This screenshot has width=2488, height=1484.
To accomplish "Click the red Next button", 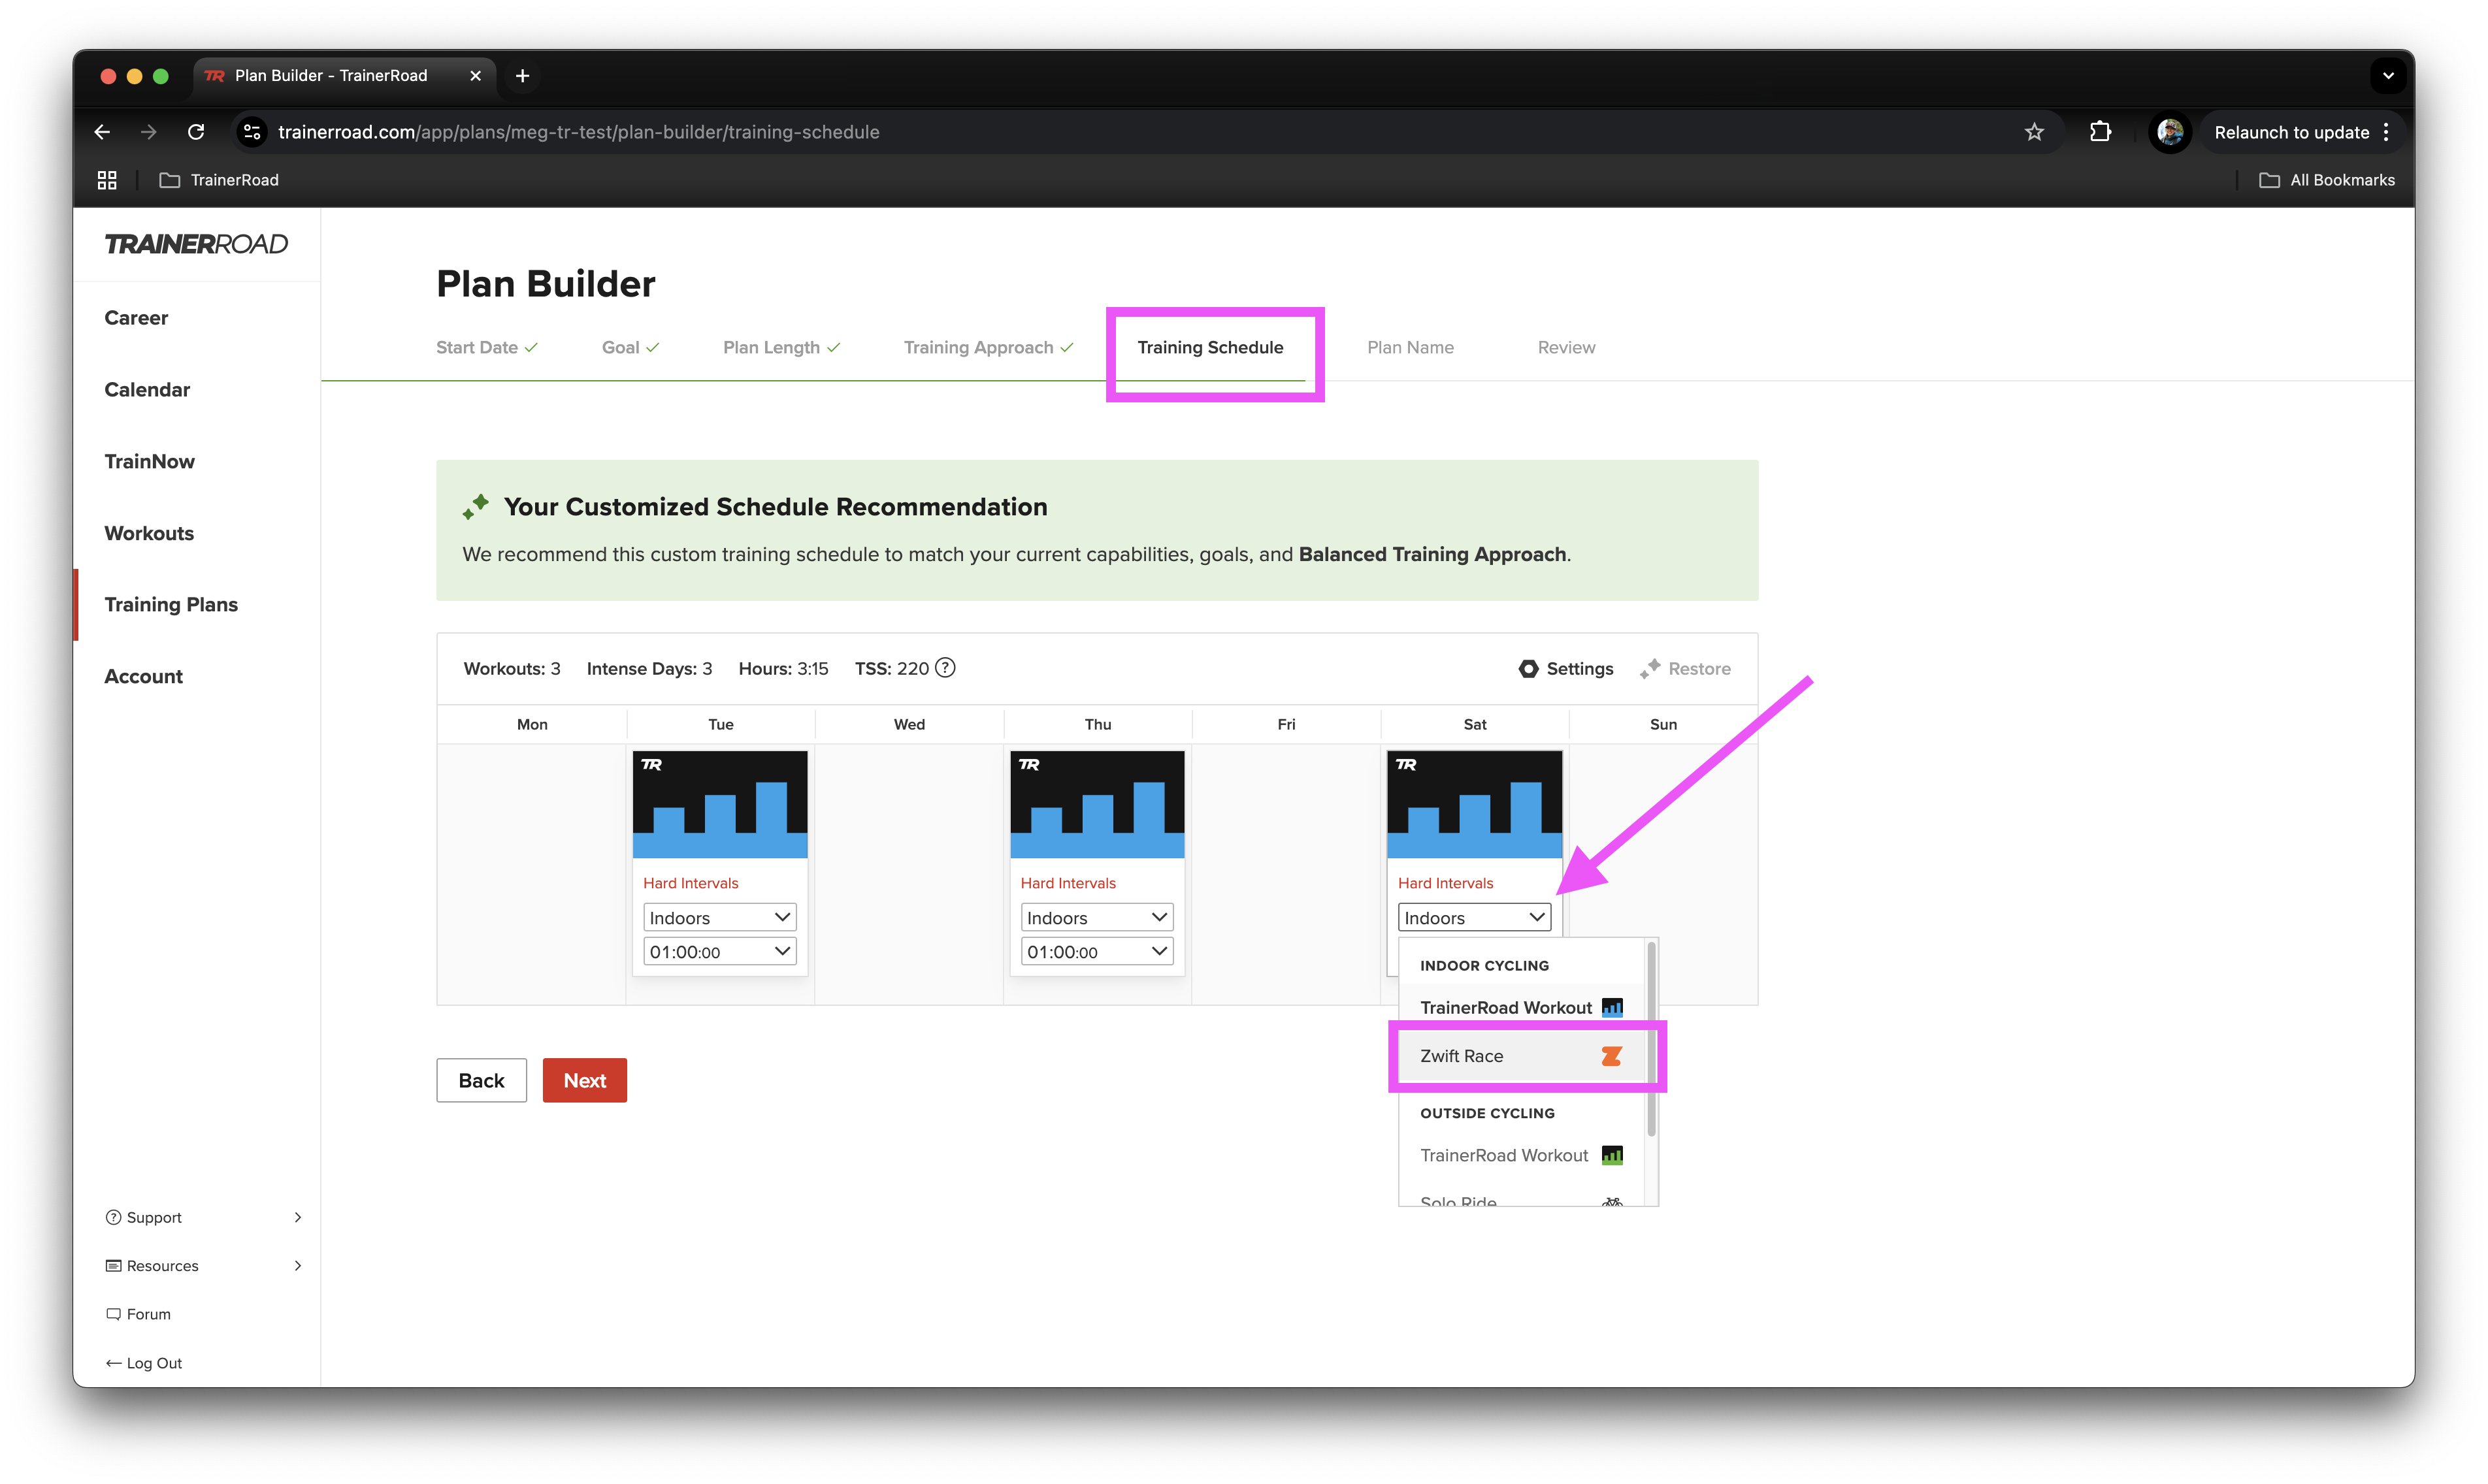I will click(x=584, y=1080).
